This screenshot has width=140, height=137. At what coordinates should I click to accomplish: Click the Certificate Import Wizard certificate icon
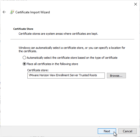point(12,12)
